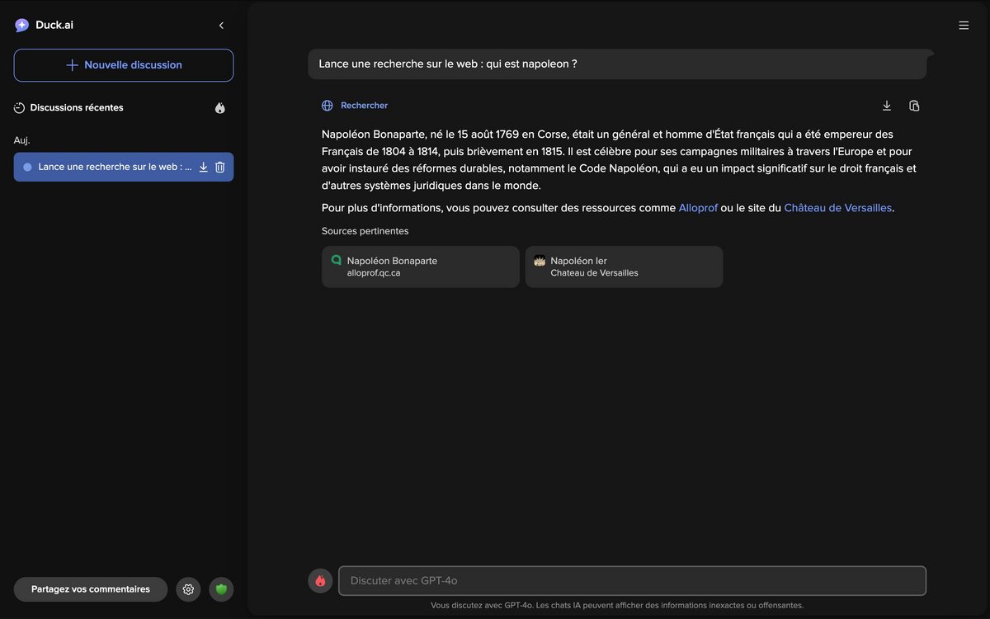Viewport: 990px width, 619px height.
Task: Click the Rechercher label above the answer
Action: 364,106
